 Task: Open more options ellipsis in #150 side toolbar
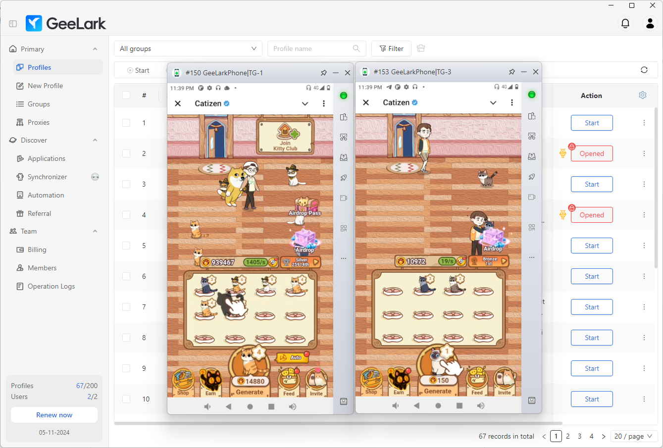(x=344, y=258)
